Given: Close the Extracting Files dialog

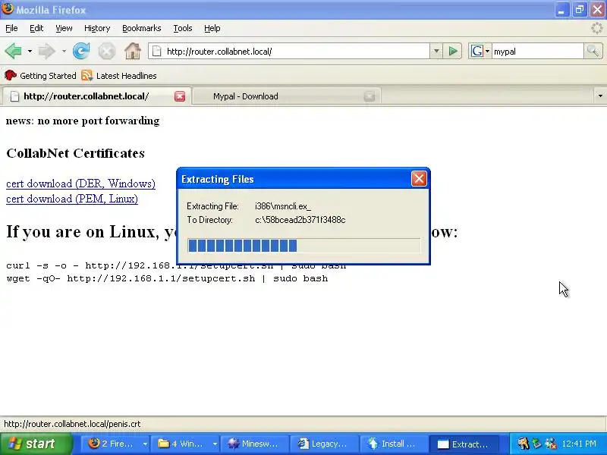Looking at the screenshot, I should (419, 179).
